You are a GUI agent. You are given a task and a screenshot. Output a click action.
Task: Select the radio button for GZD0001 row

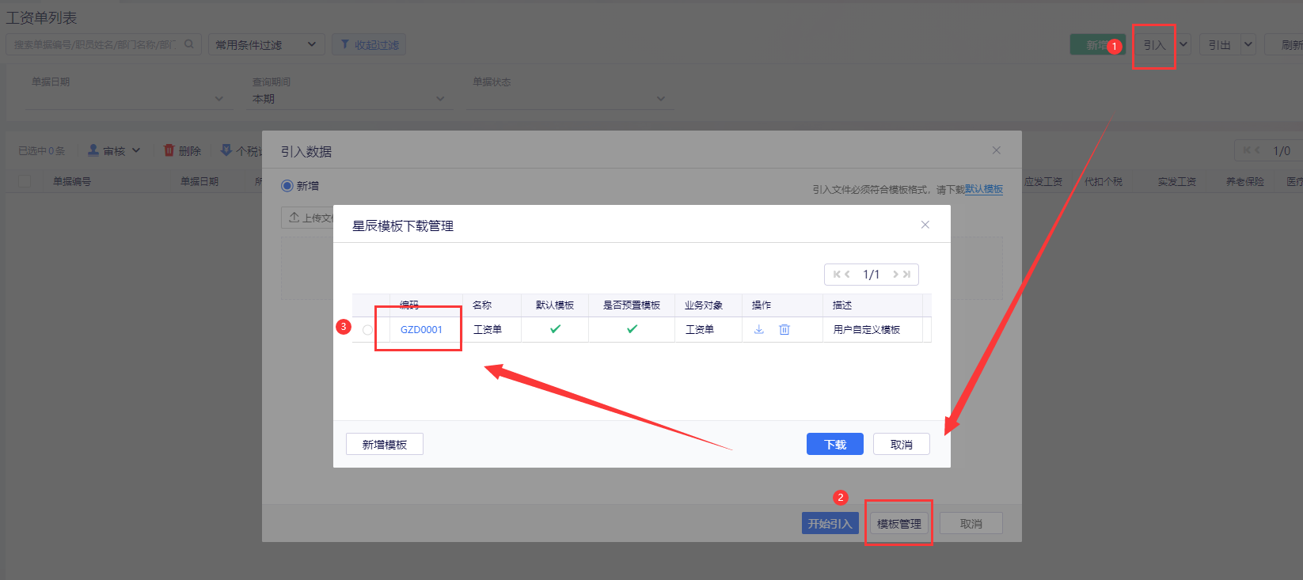pyautogui.click(x=367, y=330)
